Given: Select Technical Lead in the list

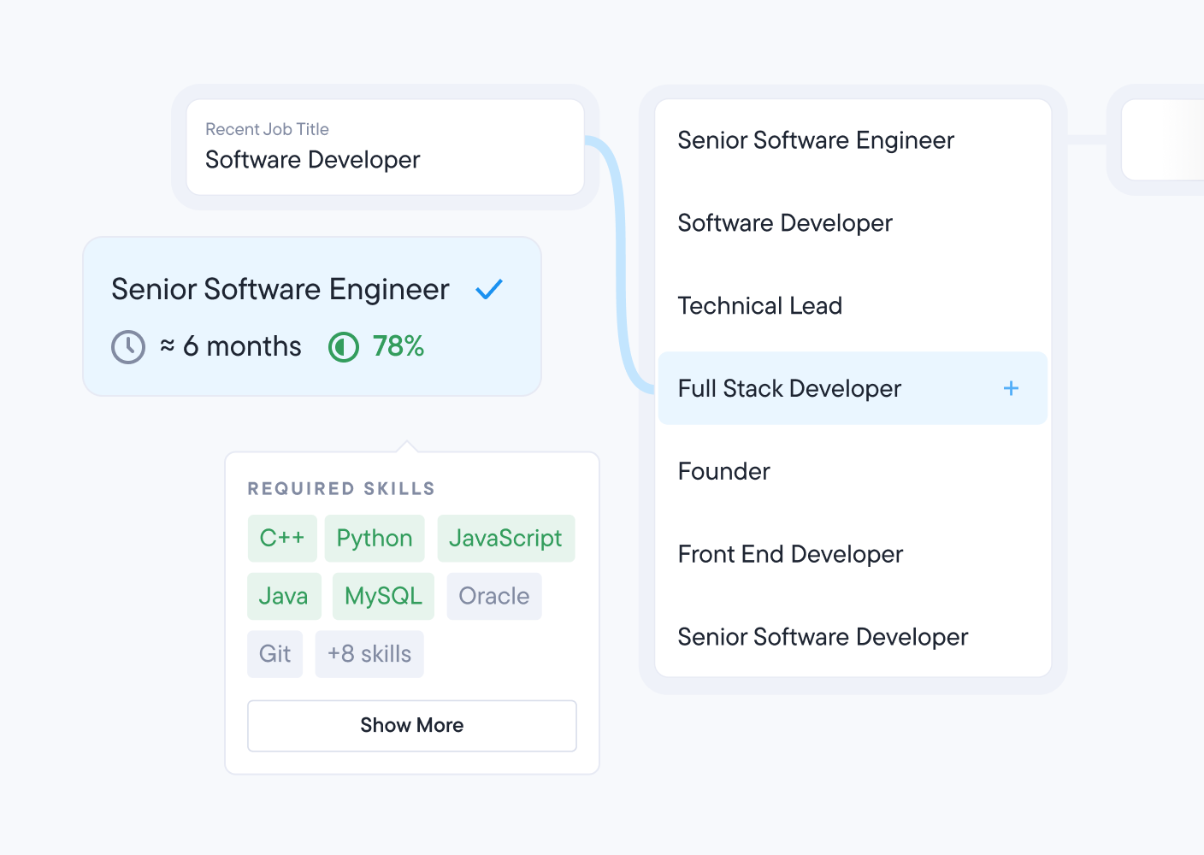Looking at the screenshot, I should [x=760, y=306].
